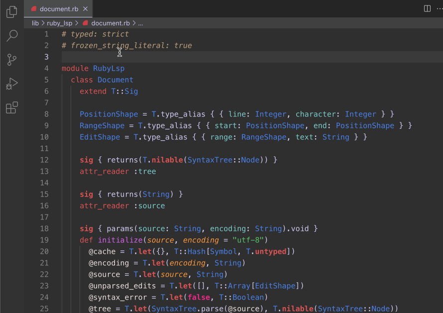443x313 pixels.
Task: Click the Ruby icon in the breadcrumb bar
Action: [x=85, y=23]
